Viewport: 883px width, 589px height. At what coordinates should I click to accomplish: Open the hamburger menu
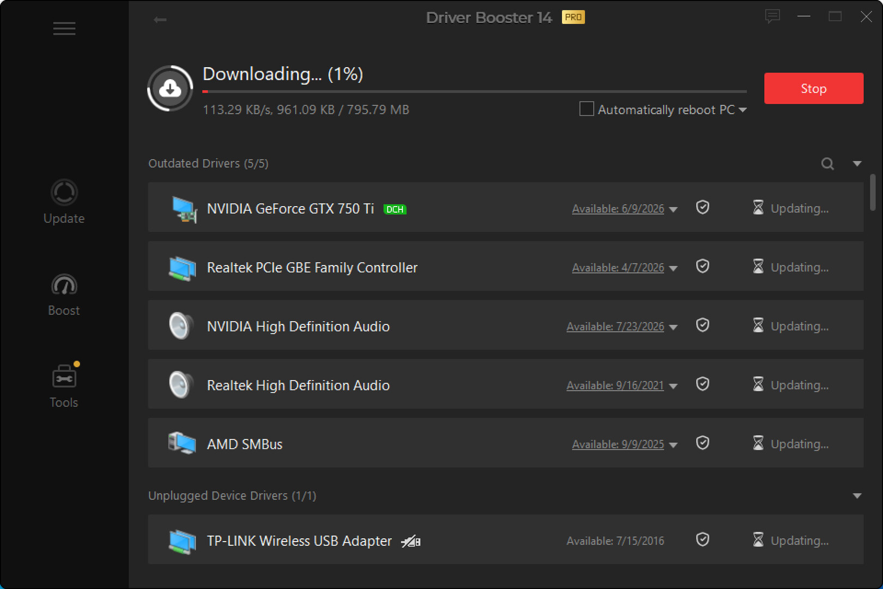point(64,28)
